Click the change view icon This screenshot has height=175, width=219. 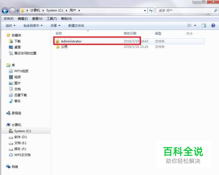[189, 26]
